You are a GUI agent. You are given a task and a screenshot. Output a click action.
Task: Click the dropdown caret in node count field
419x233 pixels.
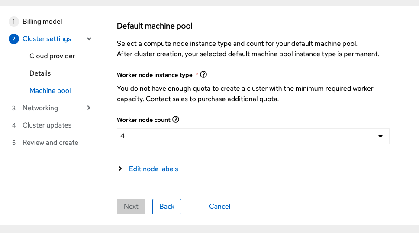pos(380,136)
